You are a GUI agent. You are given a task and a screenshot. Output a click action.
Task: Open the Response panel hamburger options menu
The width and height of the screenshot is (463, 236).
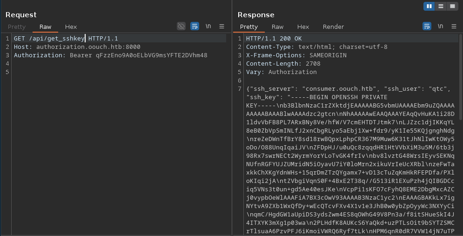(454, 26)
